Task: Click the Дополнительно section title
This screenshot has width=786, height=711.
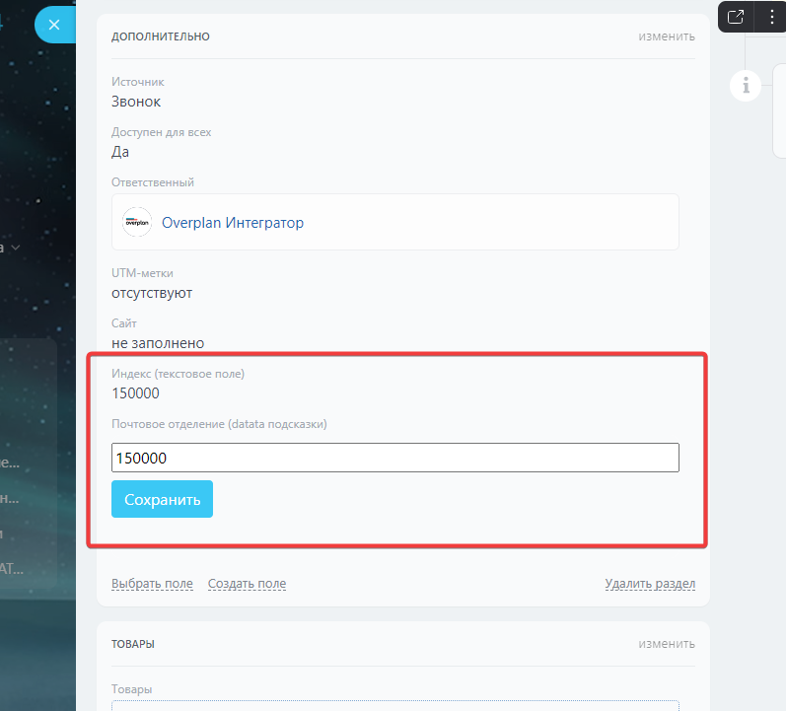Action: click(161, 36)
